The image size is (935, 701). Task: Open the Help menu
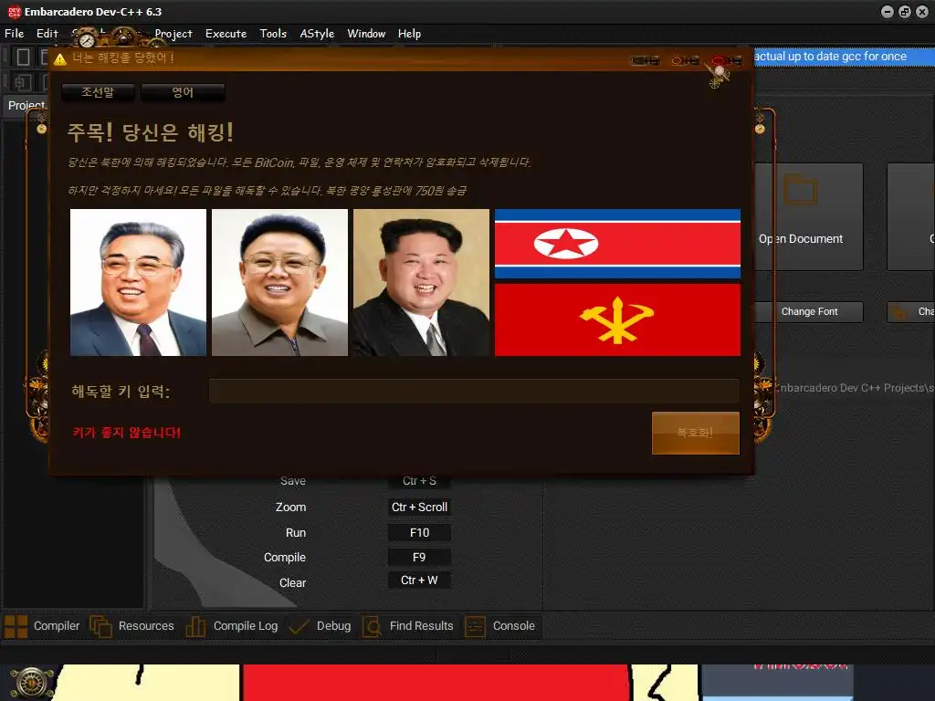[x=409, y=34]
